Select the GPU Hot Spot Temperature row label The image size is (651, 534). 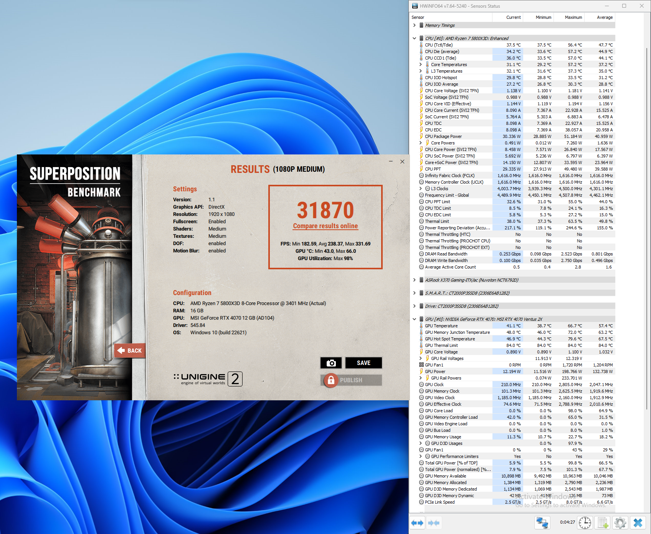click(x=450, y=339)
